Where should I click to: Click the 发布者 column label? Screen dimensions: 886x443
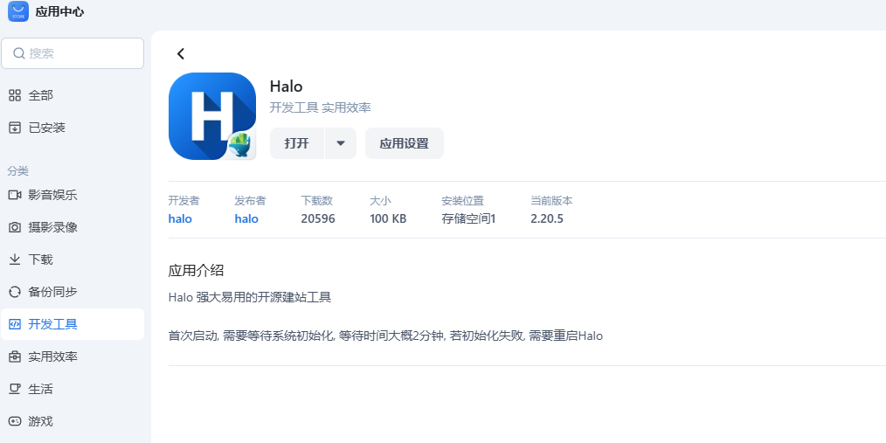coord(250,201)
